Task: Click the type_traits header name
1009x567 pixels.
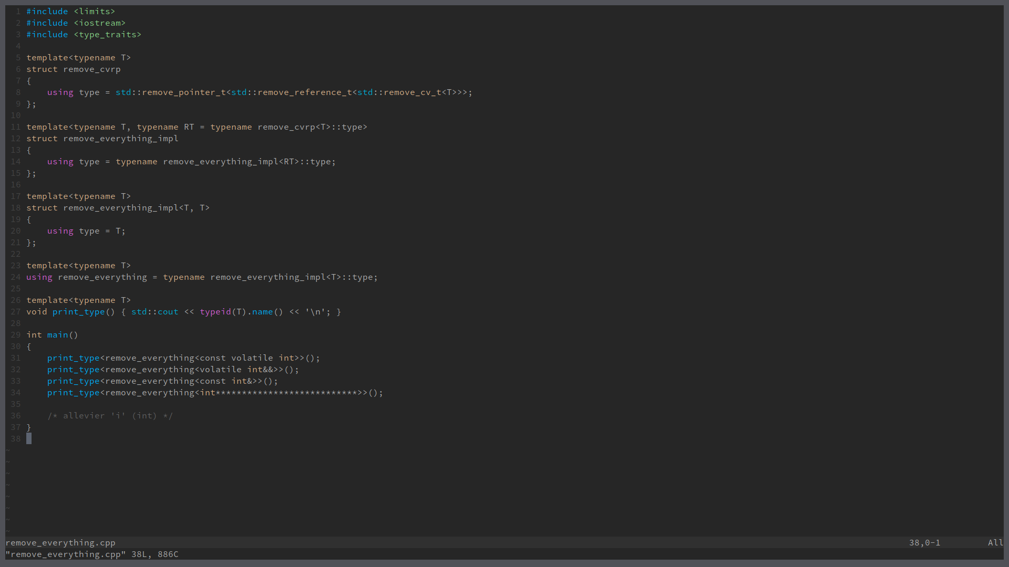Action: pyautogui.click(x=108, y=35)
